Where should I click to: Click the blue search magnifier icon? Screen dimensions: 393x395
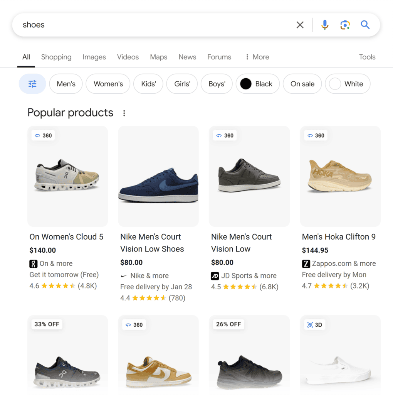click(365, 24)
